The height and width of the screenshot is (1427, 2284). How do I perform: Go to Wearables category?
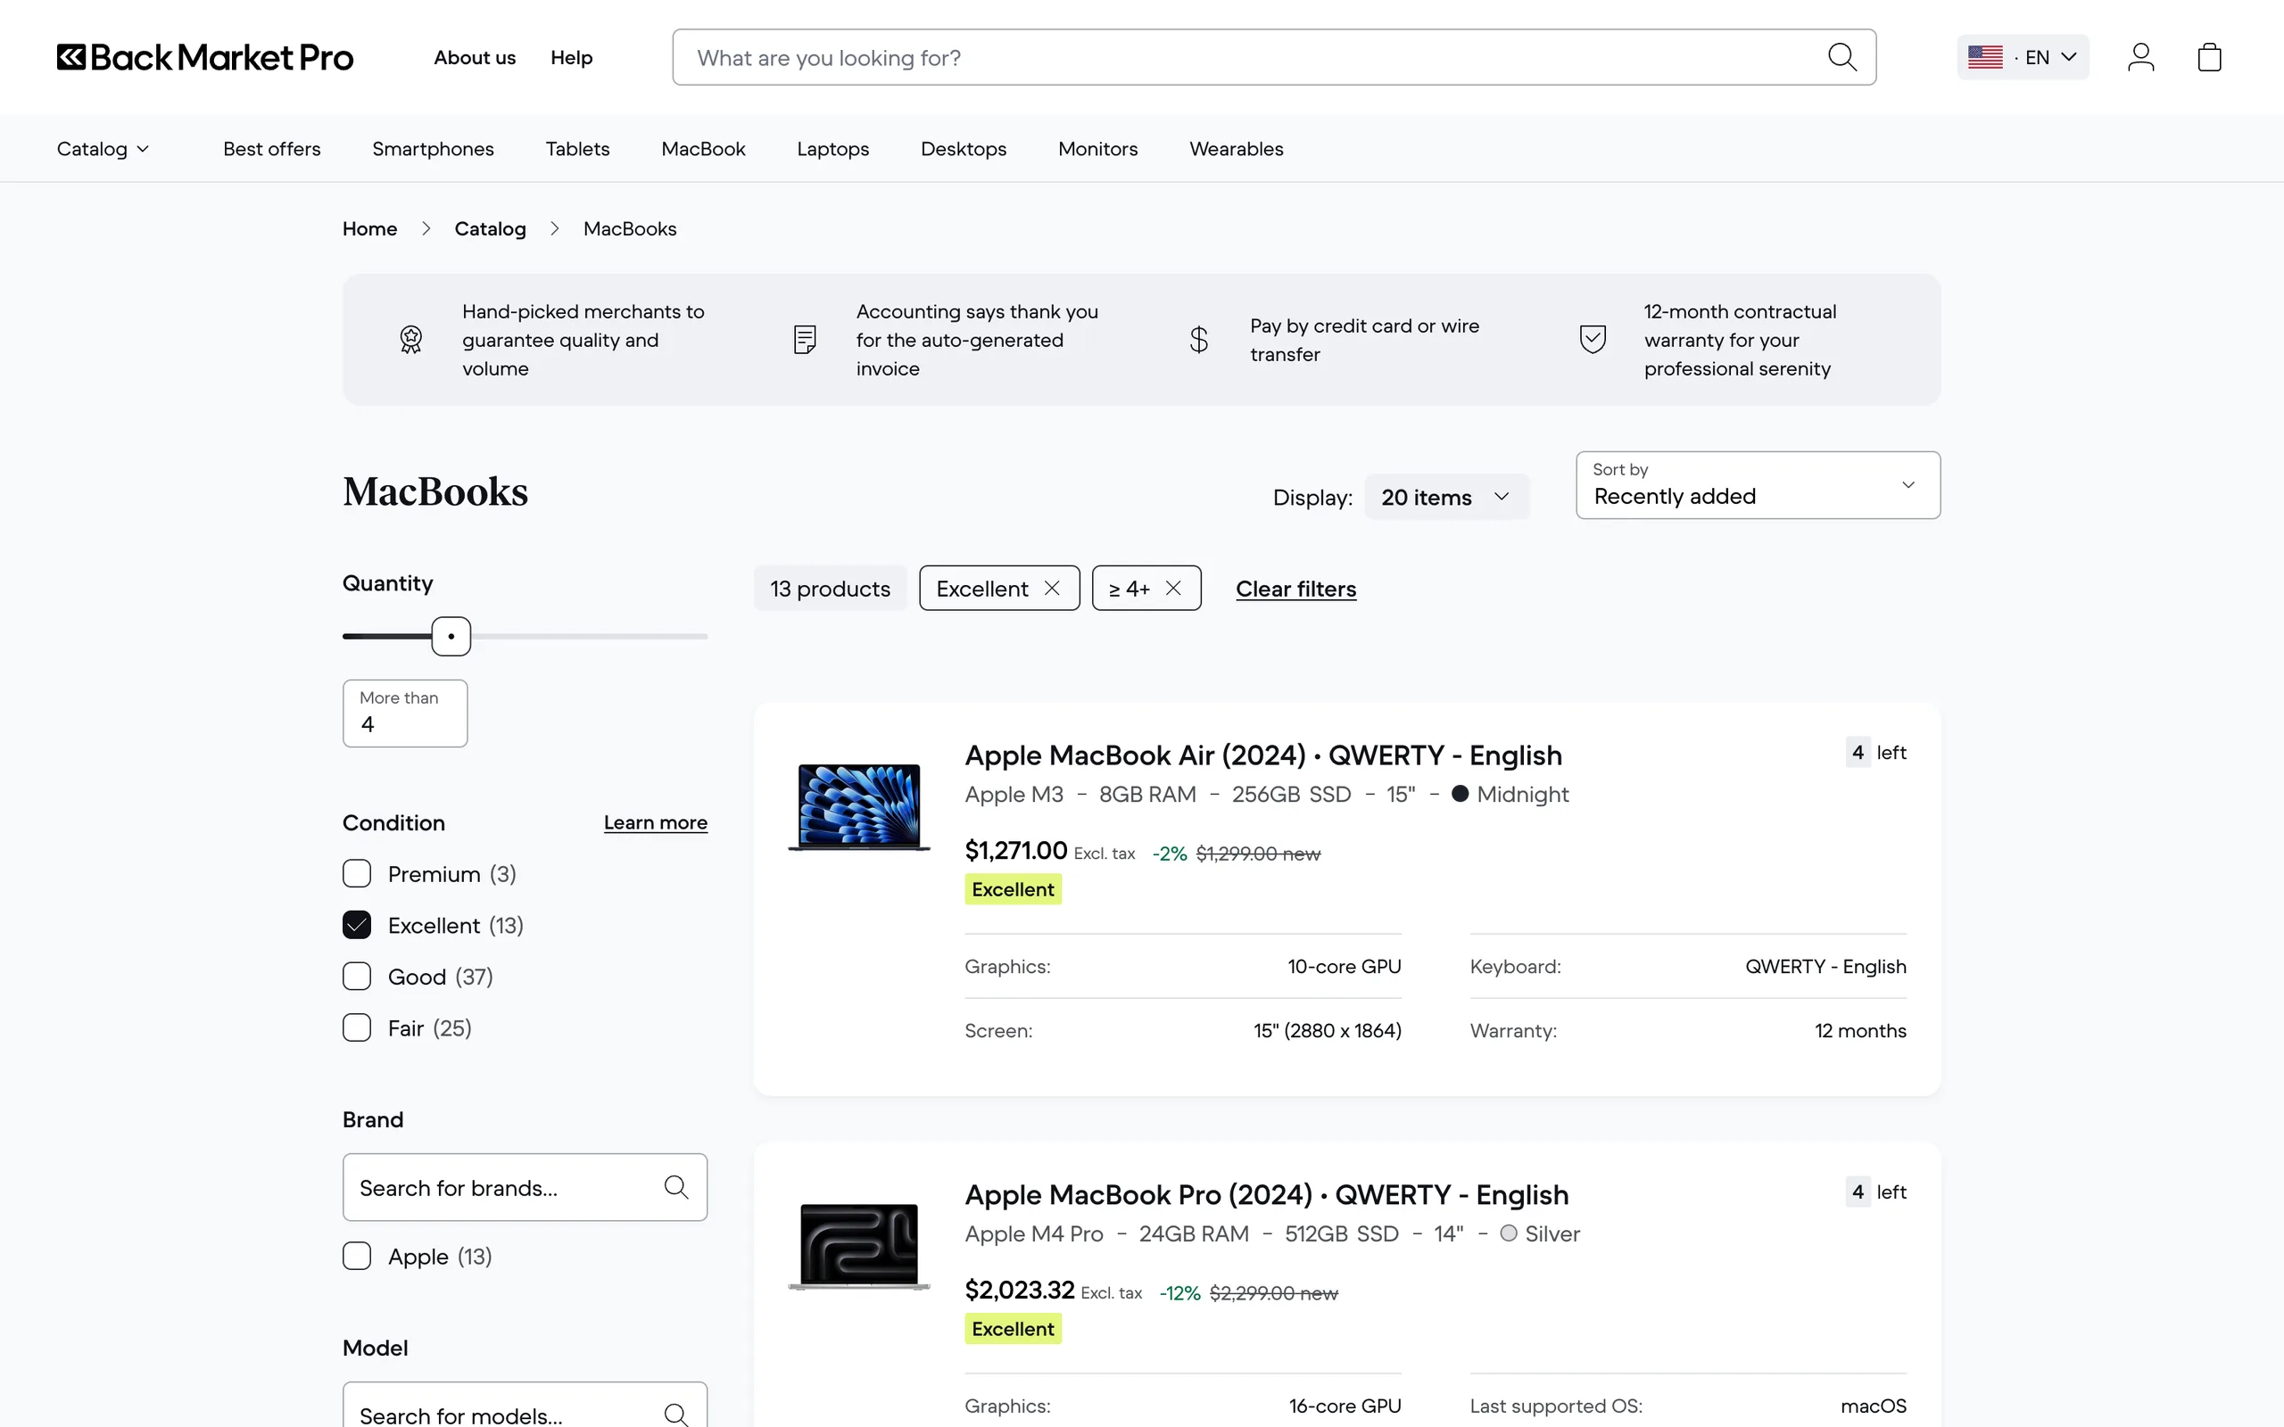pos(1237,149)
